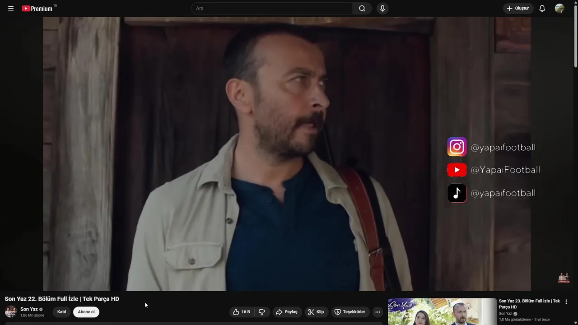Dislike the video with thumbs down
The image size is (578, 325).
pyautogui.click(x=261, y=312)
